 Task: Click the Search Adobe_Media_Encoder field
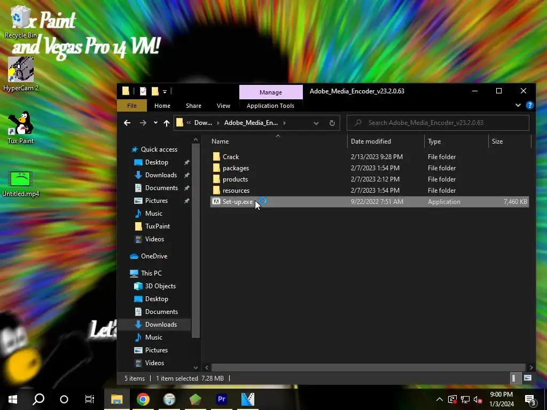[x=438, y=123]
